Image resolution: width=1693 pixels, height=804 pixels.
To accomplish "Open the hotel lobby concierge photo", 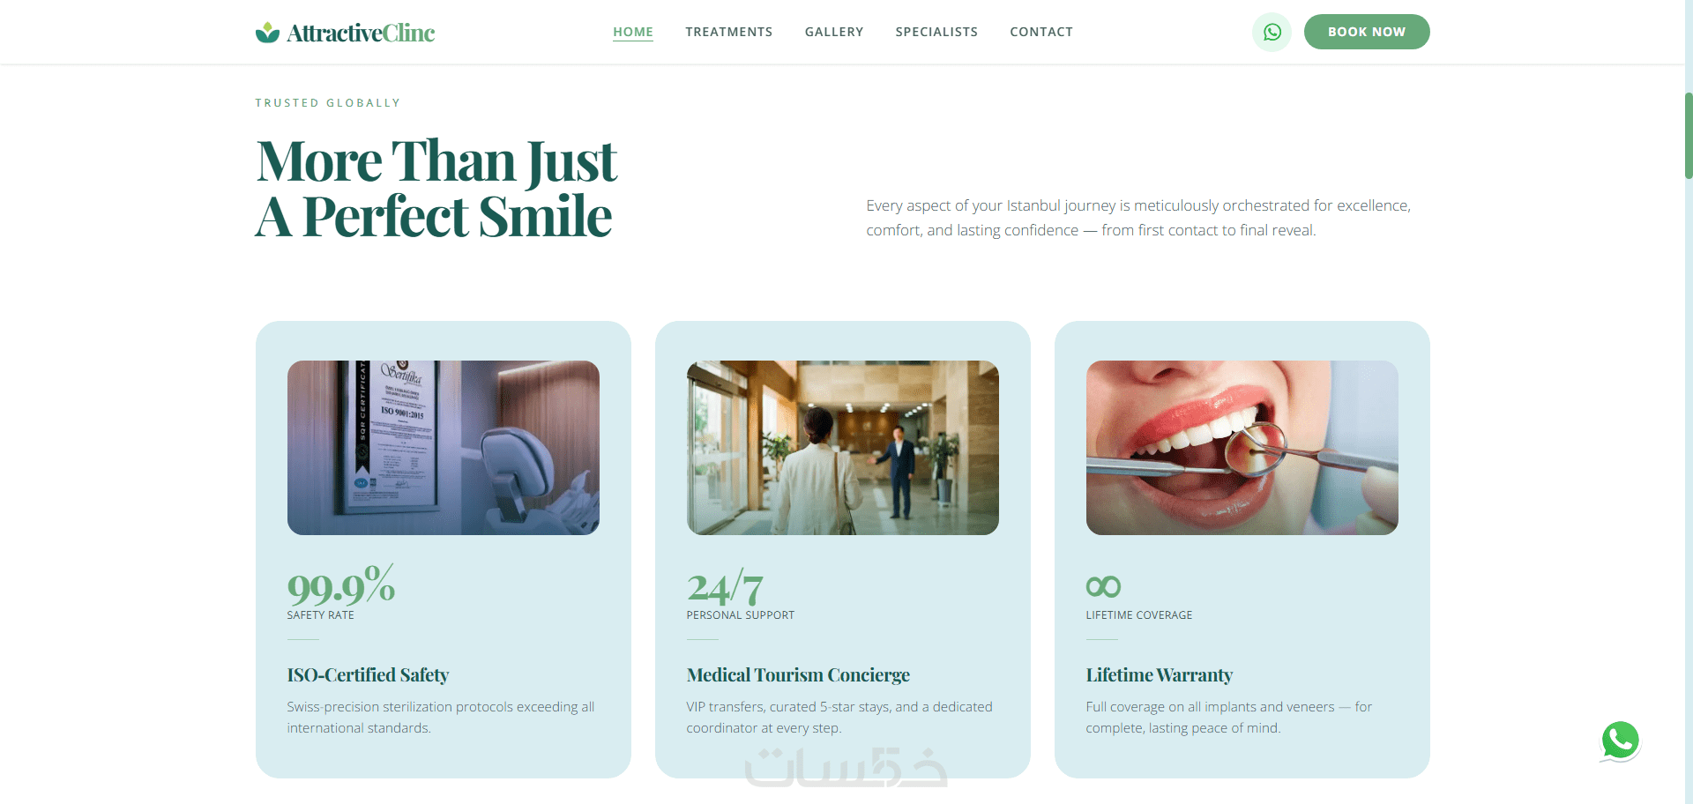I will [x=843, y=448].
